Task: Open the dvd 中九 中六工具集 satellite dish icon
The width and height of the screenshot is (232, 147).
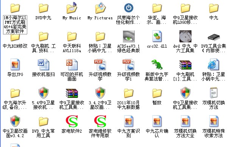Action: (x=185, y=36)
